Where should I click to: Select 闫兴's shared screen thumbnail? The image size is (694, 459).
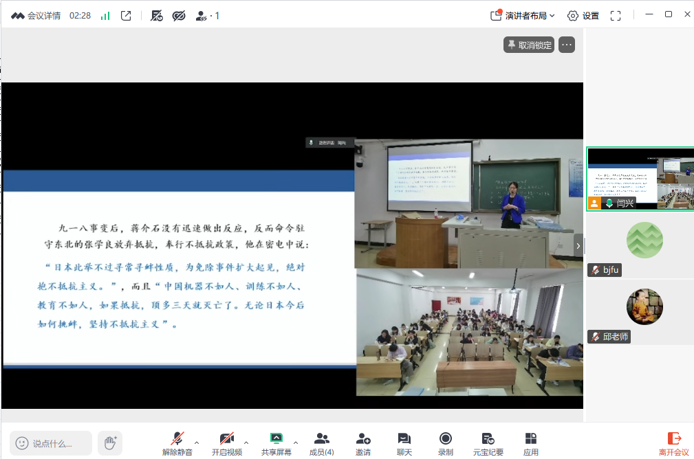(x=640, y=179)
